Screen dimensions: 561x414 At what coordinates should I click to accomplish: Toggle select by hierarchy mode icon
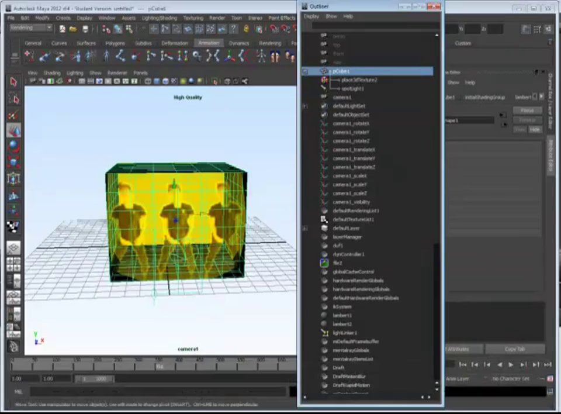coord(106,29)
